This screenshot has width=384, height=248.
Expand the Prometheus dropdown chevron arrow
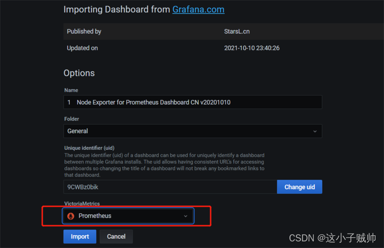185,216
